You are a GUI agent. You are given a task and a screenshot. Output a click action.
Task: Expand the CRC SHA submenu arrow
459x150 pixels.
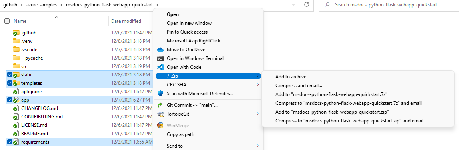[257, 85]
